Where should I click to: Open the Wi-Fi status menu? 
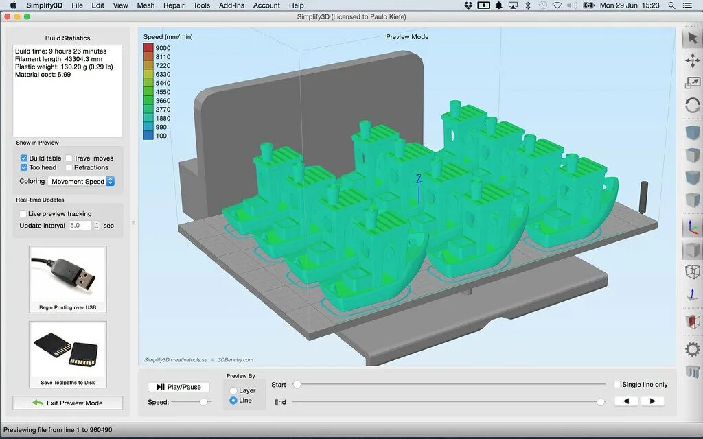[557, 5]
